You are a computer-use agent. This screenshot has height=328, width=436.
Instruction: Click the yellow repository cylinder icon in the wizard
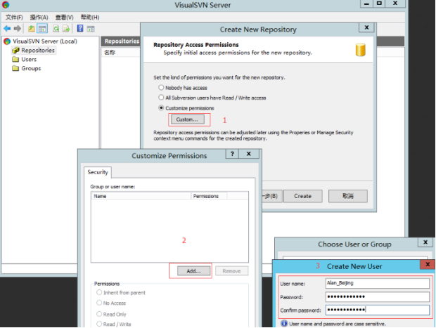tap(360, 50)
